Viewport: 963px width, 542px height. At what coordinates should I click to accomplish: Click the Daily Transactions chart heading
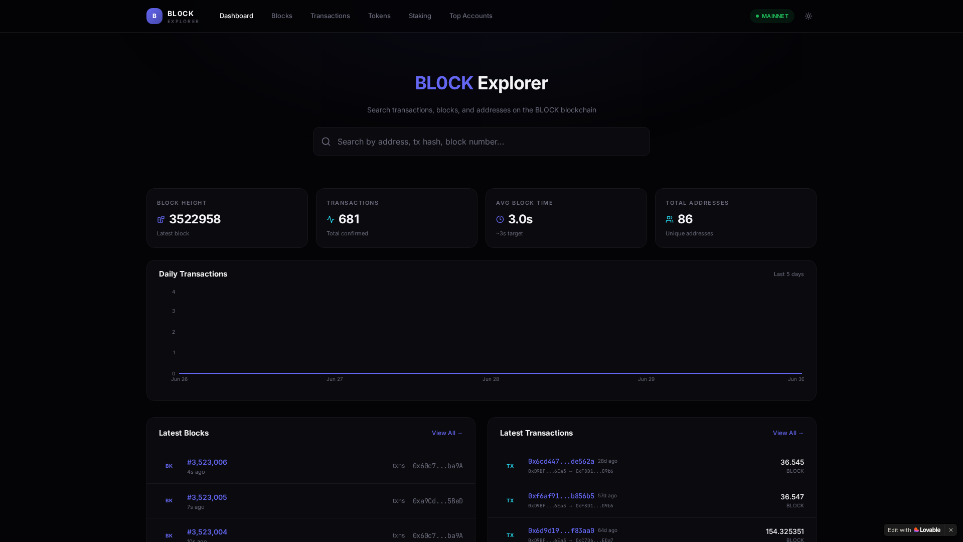pyautogui.click(x=193, y=274)
